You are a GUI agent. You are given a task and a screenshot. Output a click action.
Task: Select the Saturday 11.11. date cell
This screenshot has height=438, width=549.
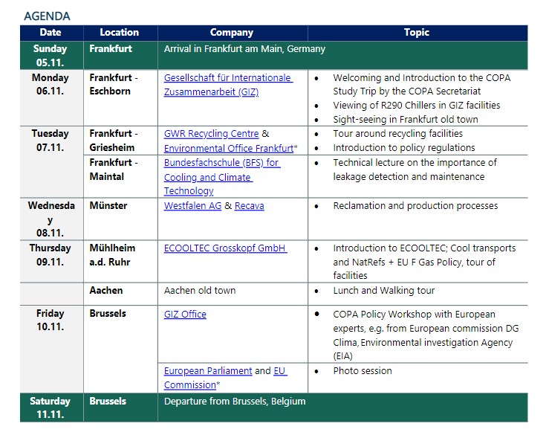(51, 408)
